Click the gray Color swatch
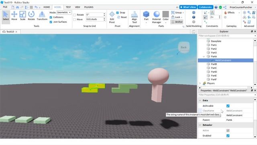 click(x=165, y=14)
